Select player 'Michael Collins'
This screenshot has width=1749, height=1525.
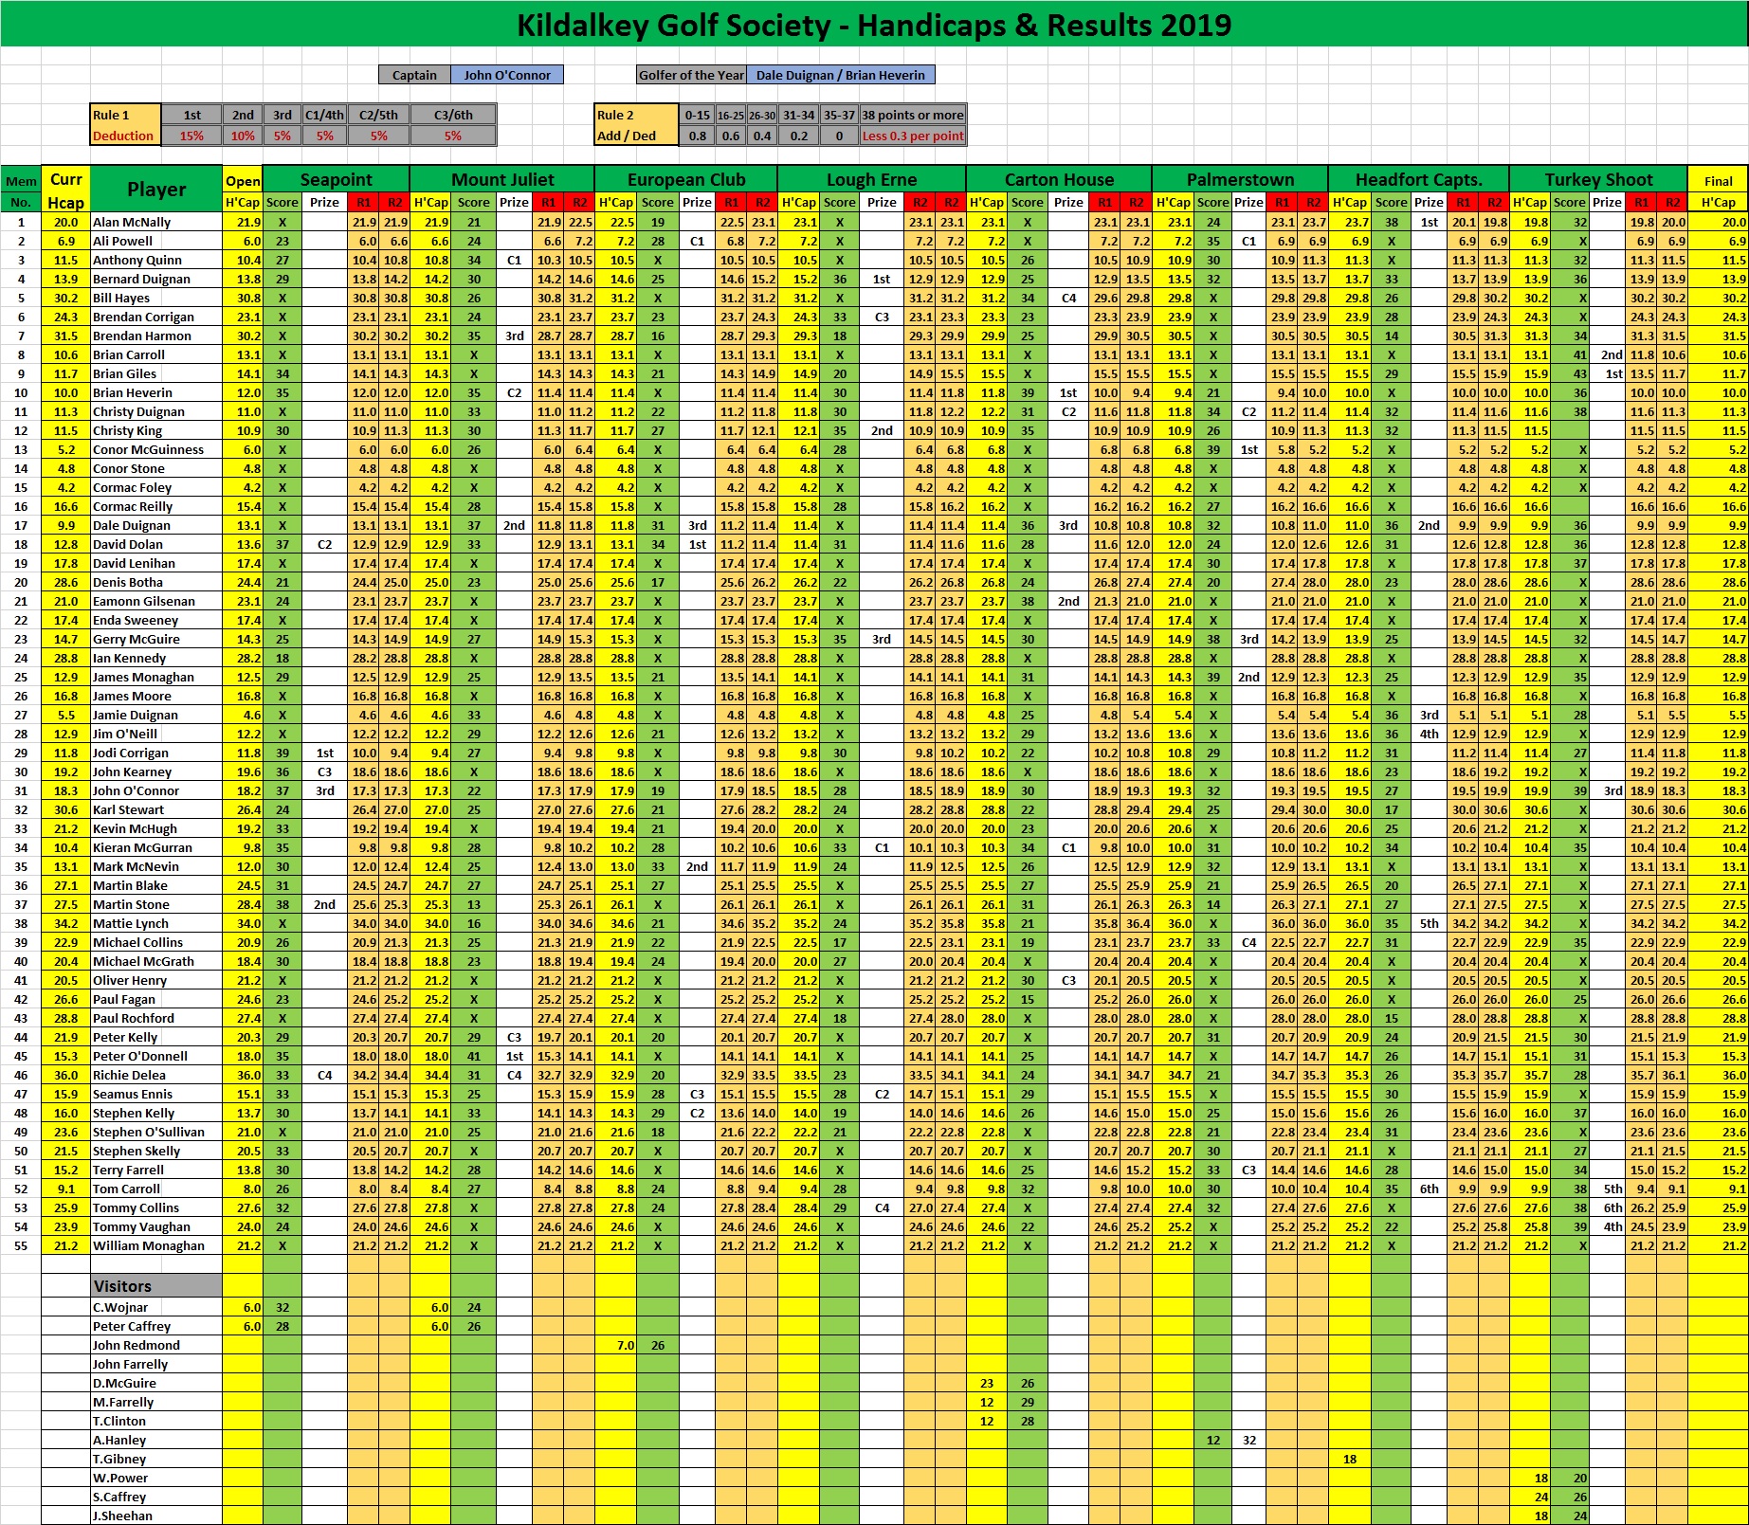(156, 942)
